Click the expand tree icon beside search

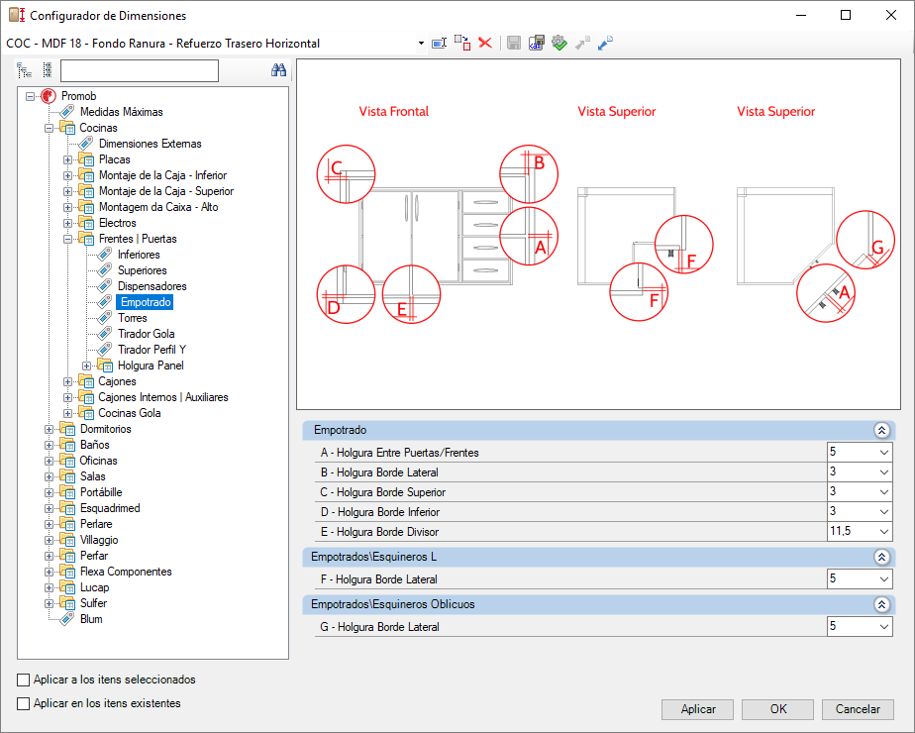pyautogui.click(x=24, y=70)
